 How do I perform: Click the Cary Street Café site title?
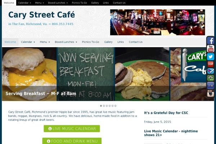click(x=42, y=15)
